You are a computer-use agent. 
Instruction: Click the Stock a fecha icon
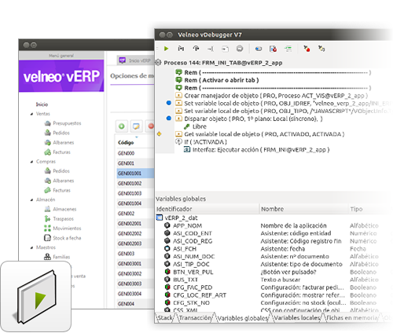click(x=47, y=238)
